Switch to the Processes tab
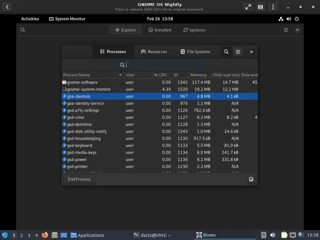Image resolution: width=320 pixels, height=240 pixels. [113, 52]
